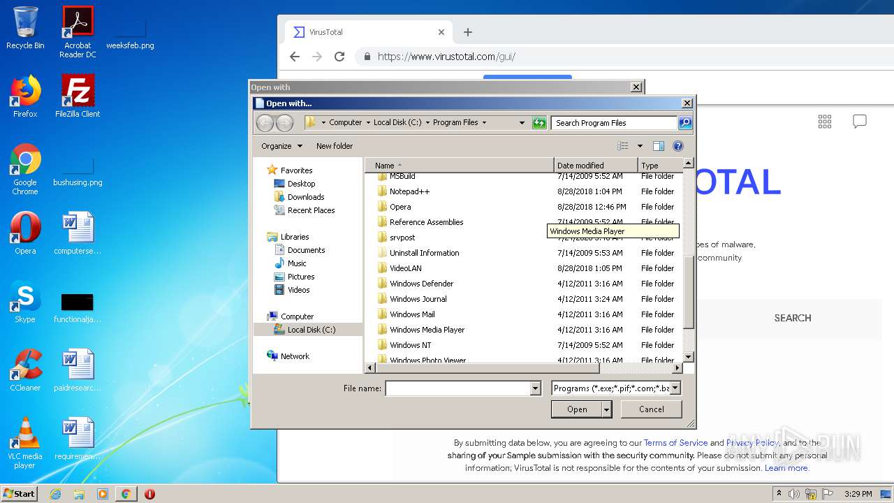Click the Chrome address bar URL
The width and height of the screenshot is (894, 503).
447,57
